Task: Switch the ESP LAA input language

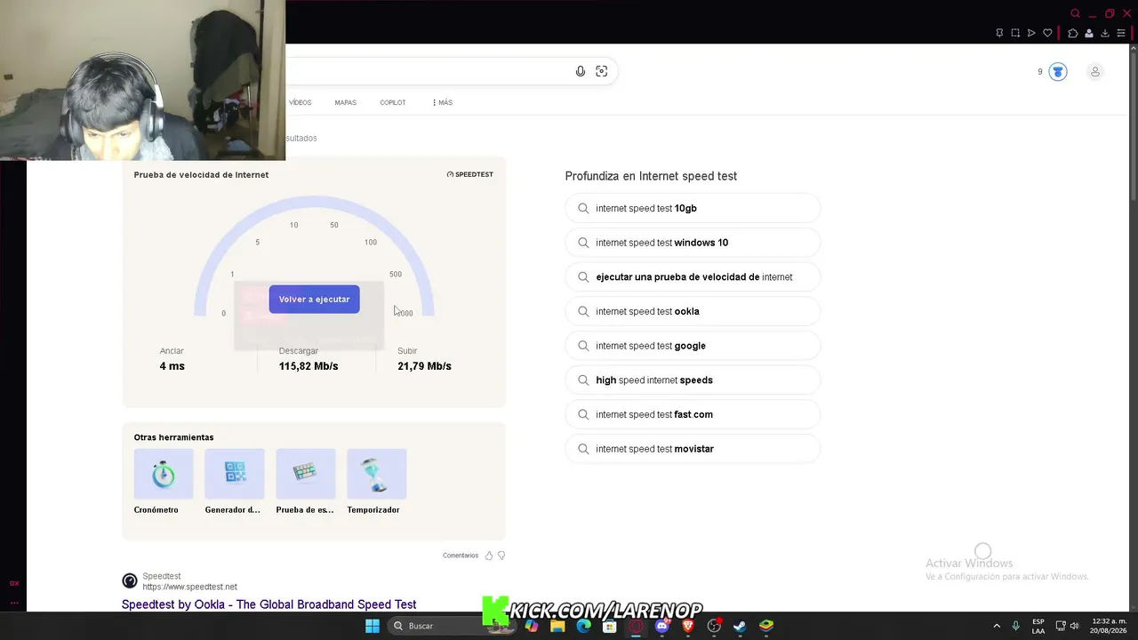Action: pos(1038,626)
